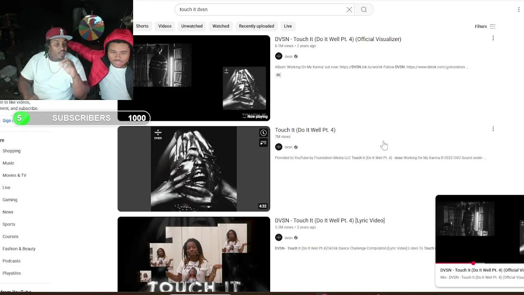The image size is (524, 295).
Task: Click the 4K badge under first result
Action: [x=278, y=75]
